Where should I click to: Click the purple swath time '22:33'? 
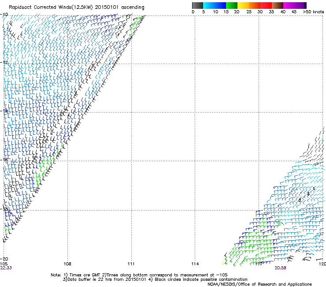[6, 268]
